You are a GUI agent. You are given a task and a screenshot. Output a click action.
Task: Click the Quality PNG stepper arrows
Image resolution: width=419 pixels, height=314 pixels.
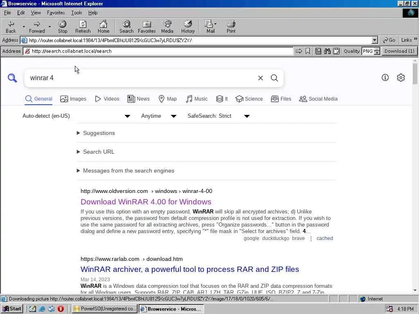click(377, 51)
